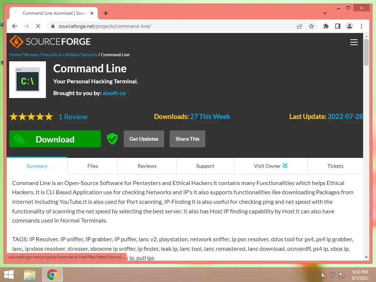Open the Action Center flag icon
376x282 pixels.
coord(341,275)
